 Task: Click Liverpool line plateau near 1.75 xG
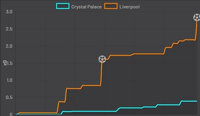148,54
